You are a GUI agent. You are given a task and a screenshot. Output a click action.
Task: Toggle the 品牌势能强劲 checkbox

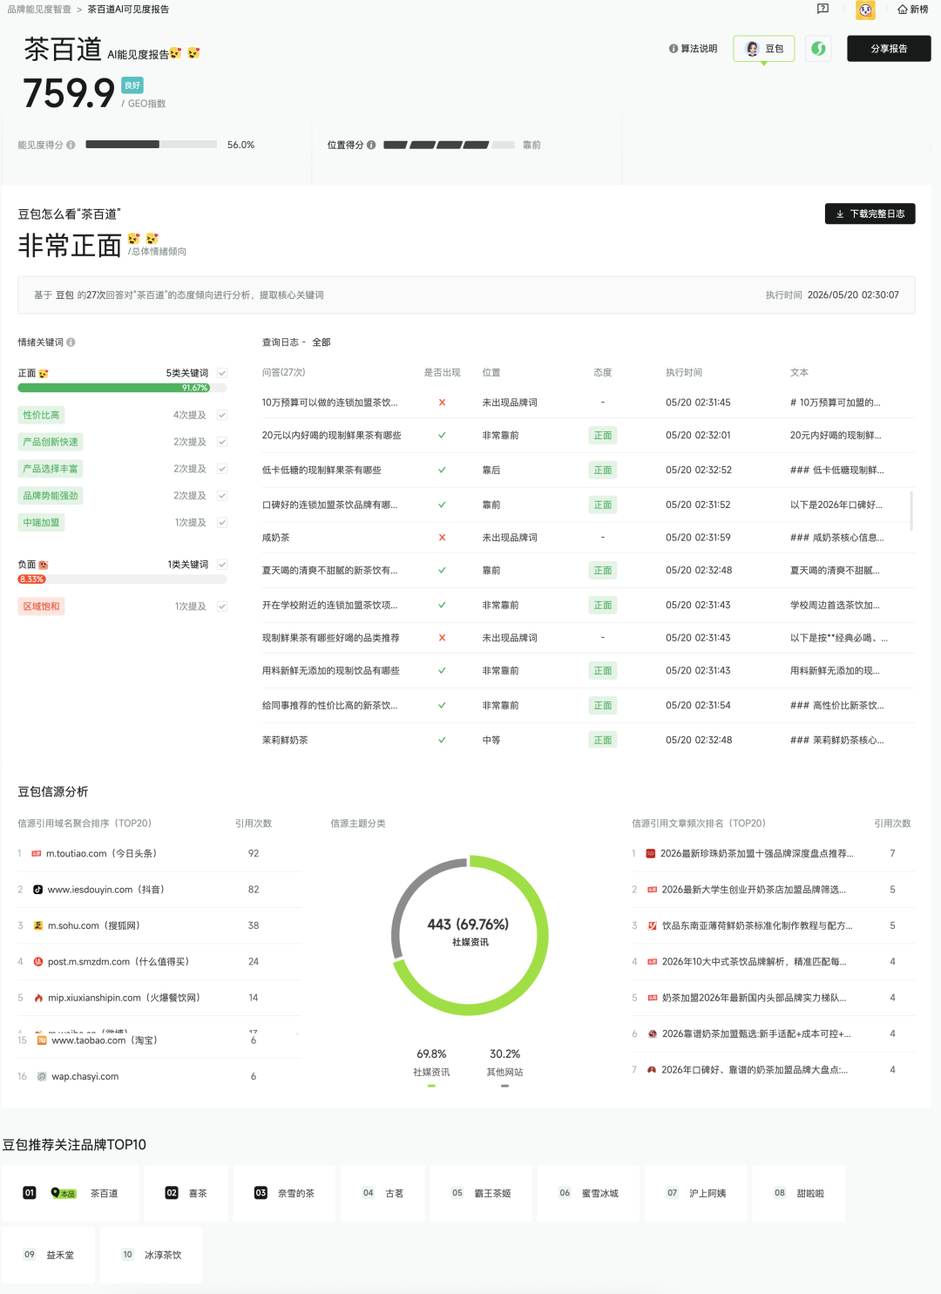coord(222,496)
